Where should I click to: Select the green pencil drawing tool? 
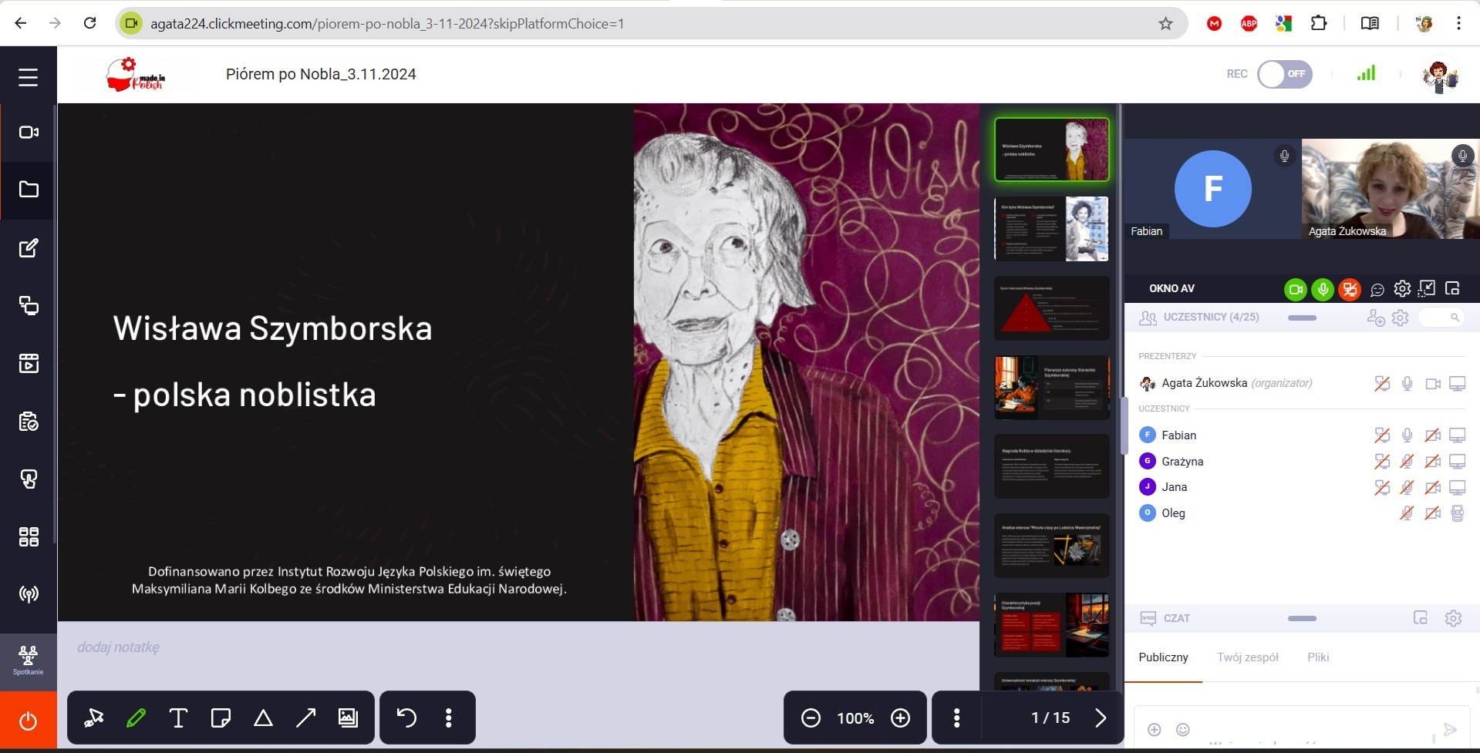point(136,718)
